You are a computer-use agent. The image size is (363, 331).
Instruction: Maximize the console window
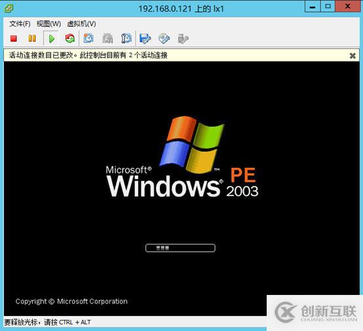click(x=328, y=7)
